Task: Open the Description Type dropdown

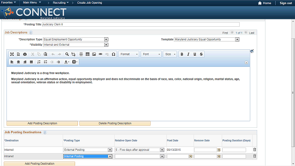Action: (x=76, y=39)
